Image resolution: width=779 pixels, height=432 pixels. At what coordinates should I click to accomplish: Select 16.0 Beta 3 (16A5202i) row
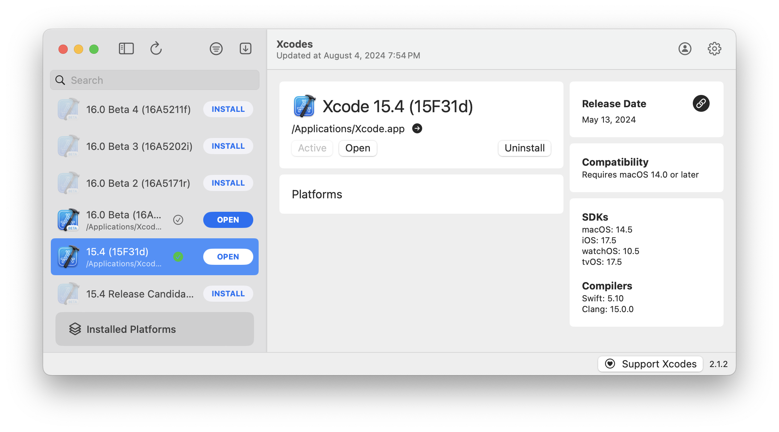pyautogui.click(x=139, y=146)
